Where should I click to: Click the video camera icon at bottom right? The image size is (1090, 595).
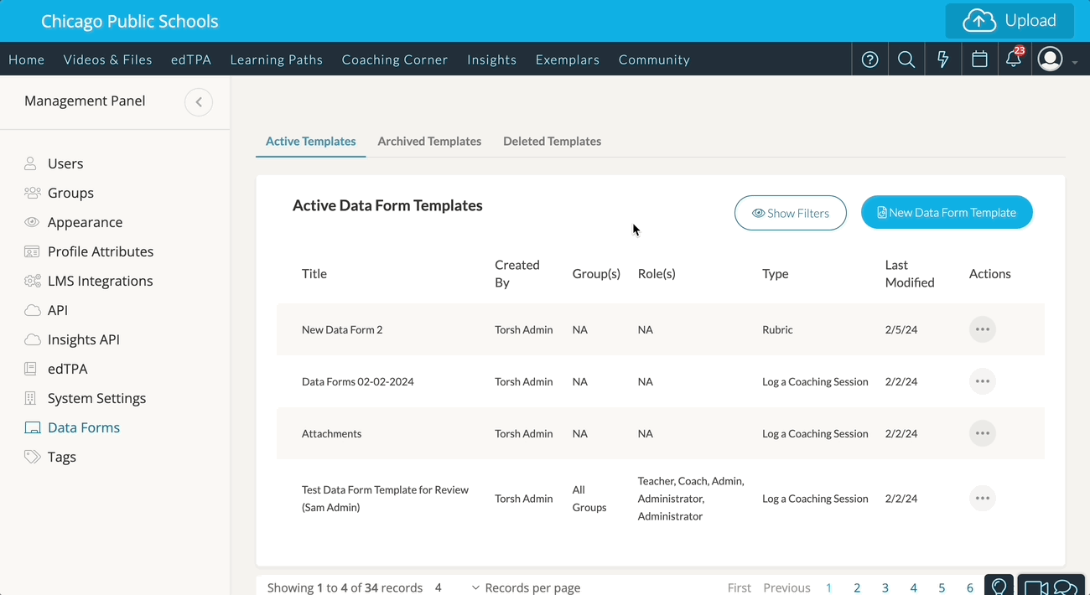1037,587
